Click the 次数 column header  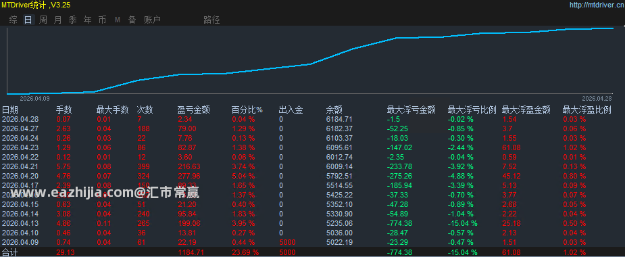145,110
